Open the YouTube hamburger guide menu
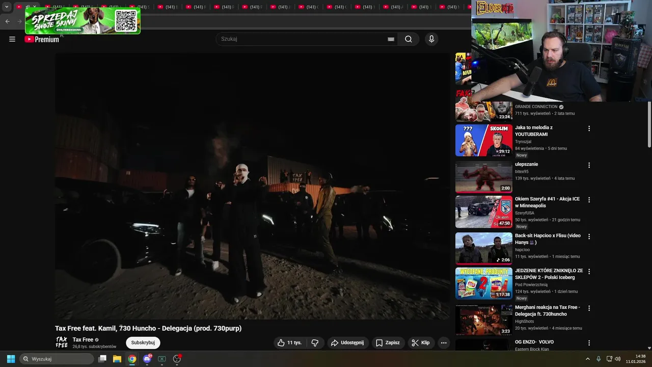The image size is (652, 367). pos(12,39)
